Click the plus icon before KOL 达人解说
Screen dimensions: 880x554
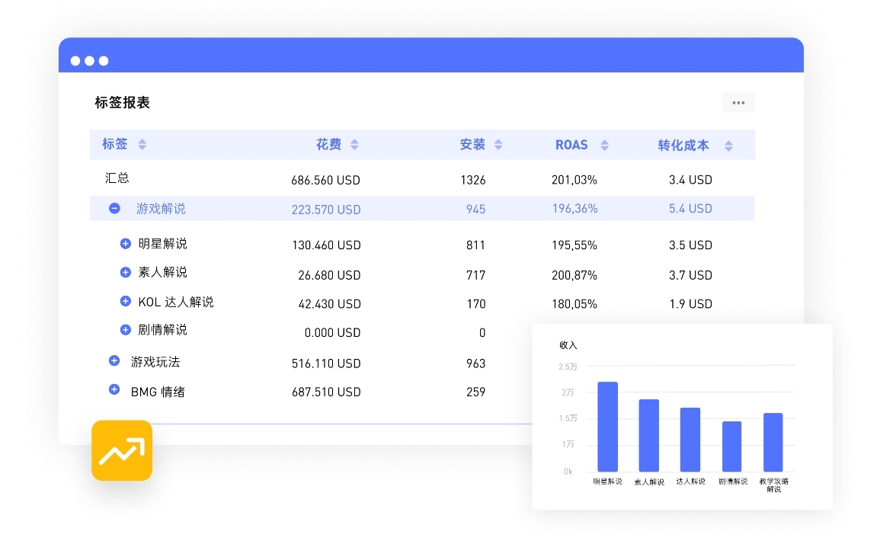tap(126, 301)
